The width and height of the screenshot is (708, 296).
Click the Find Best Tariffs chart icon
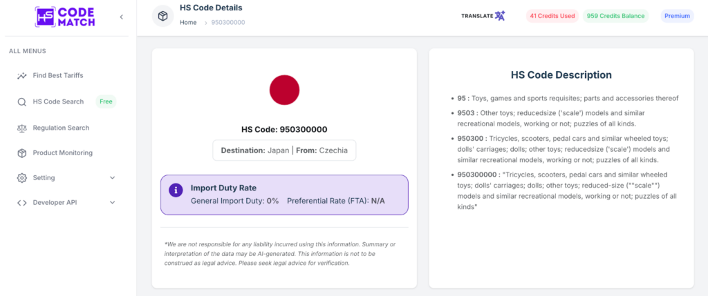pos(22,76)
